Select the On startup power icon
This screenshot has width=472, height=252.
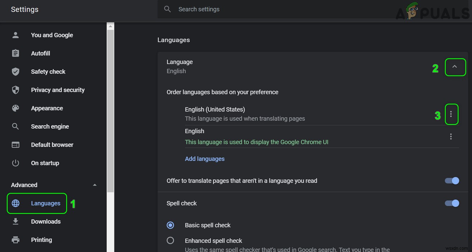(15, 163)
